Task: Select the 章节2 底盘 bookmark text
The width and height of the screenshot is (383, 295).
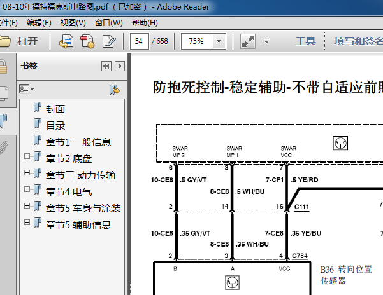Action: pos(69,159)
